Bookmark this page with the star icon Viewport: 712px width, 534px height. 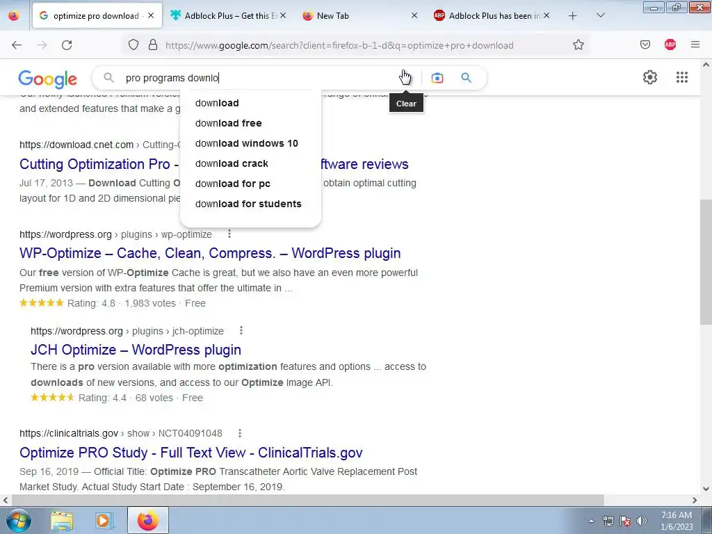(x=578, y=45)
